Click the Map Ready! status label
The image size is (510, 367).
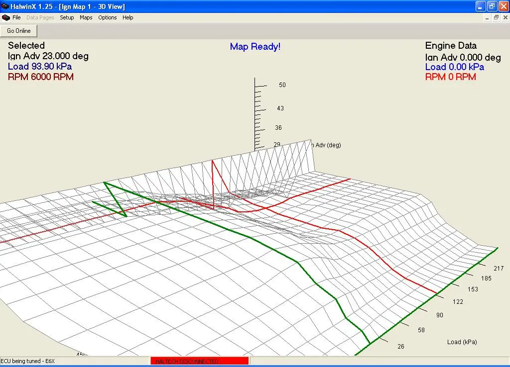[x=255, y=46]
